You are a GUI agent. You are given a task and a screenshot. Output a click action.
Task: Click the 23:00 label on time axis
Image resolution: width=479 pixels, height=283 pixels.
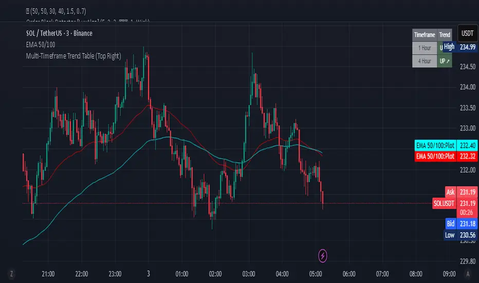115,273
